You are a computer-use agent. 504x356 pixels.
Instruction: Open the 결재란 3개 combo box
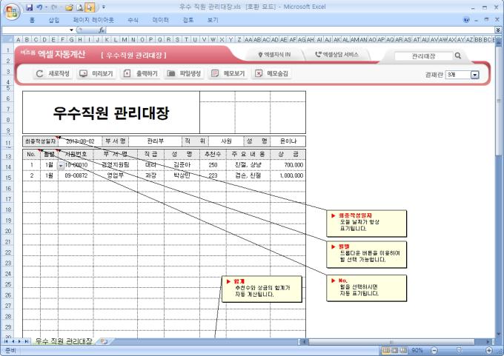click(x=475, y=75)
